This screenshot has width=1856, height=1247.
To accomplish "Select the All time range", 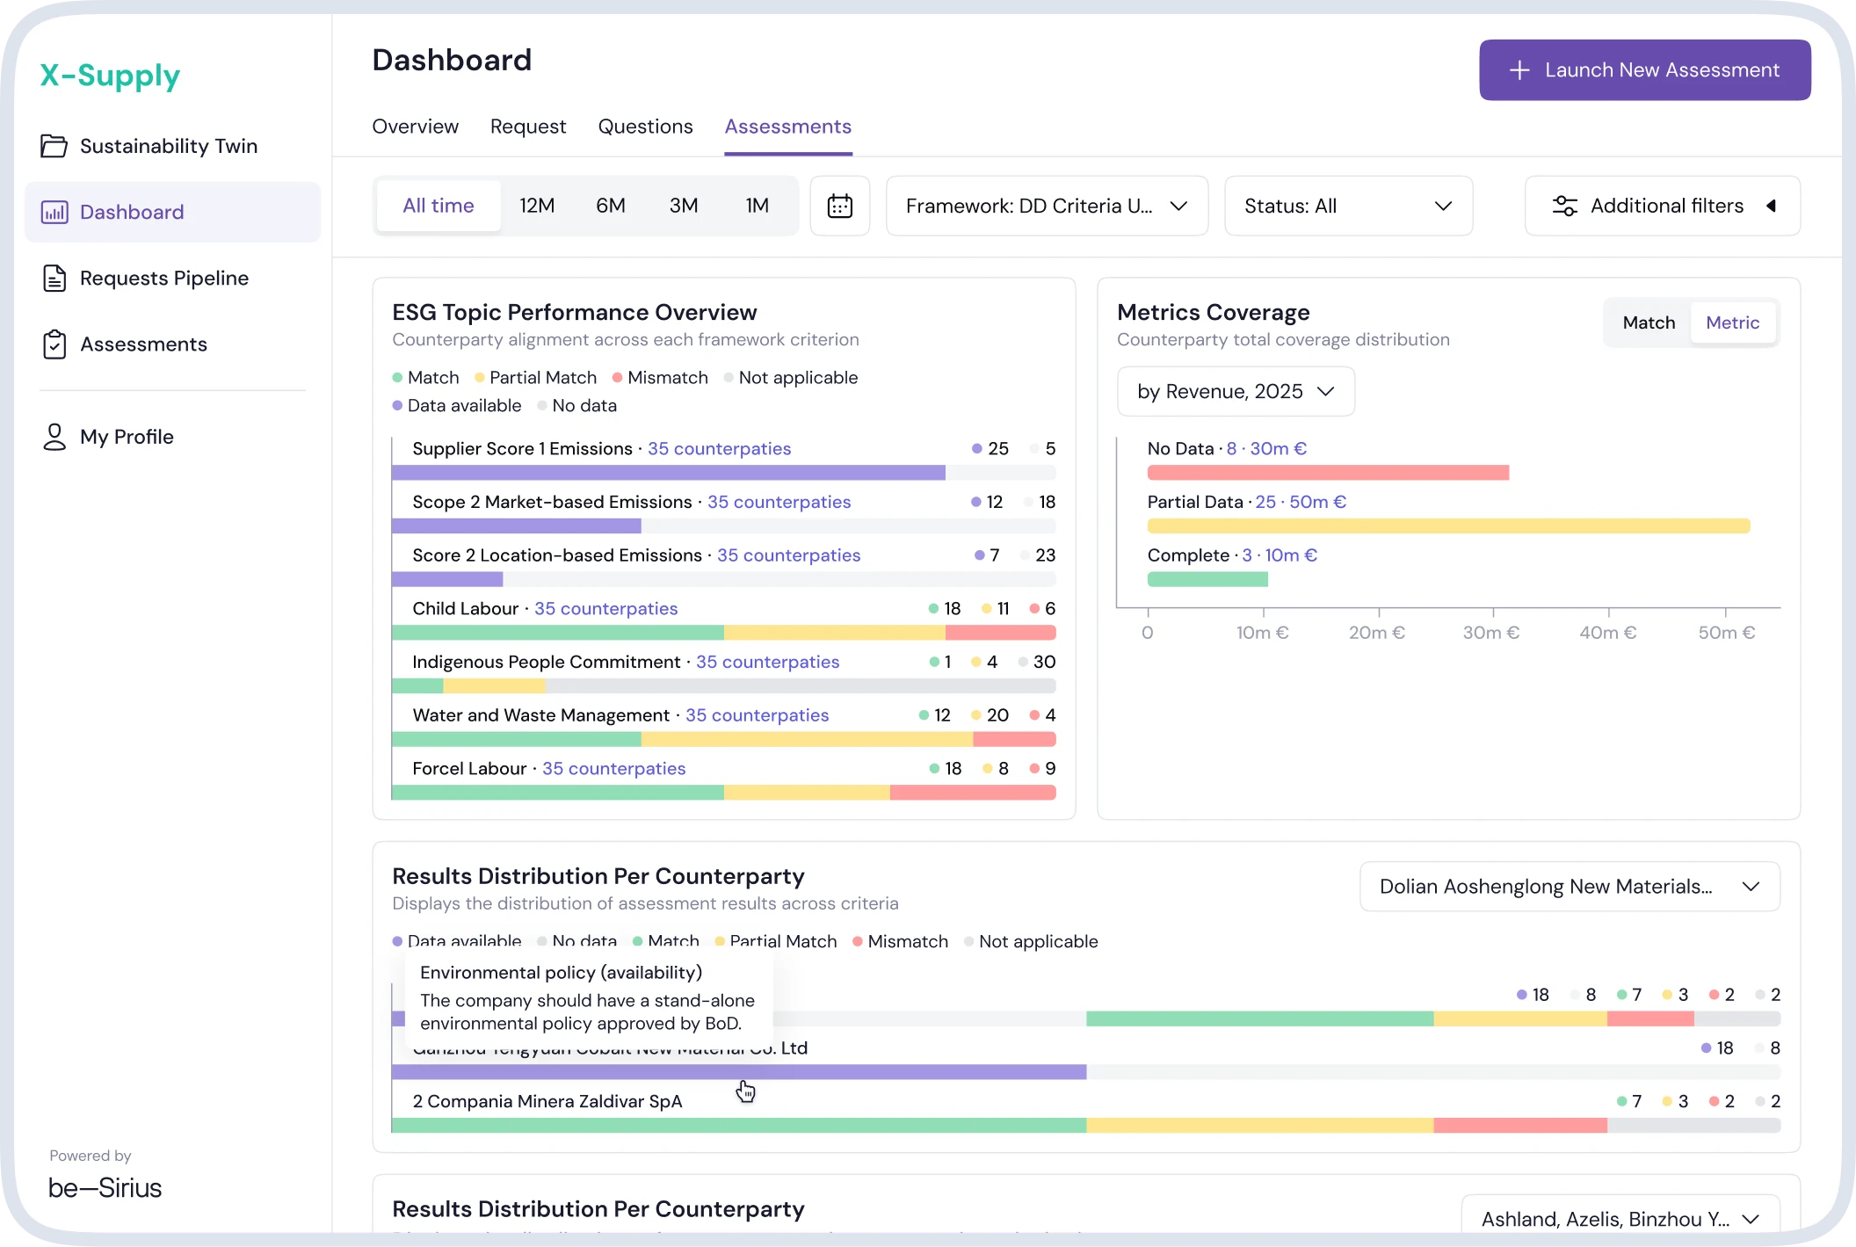I will coord(439,206).
